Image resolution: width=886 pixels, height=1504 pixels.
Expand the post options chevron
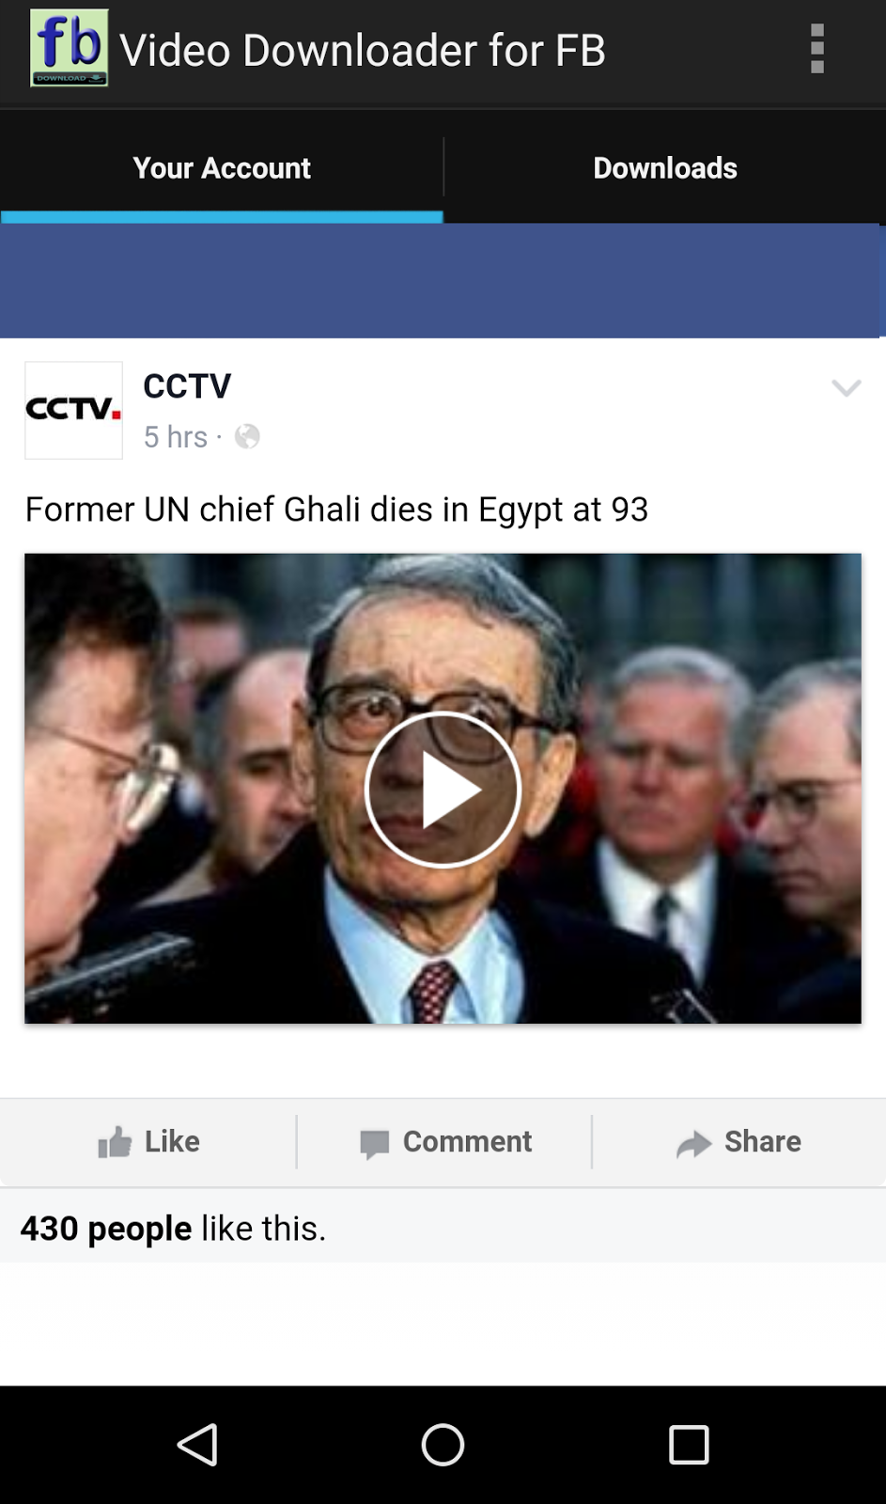847,388
